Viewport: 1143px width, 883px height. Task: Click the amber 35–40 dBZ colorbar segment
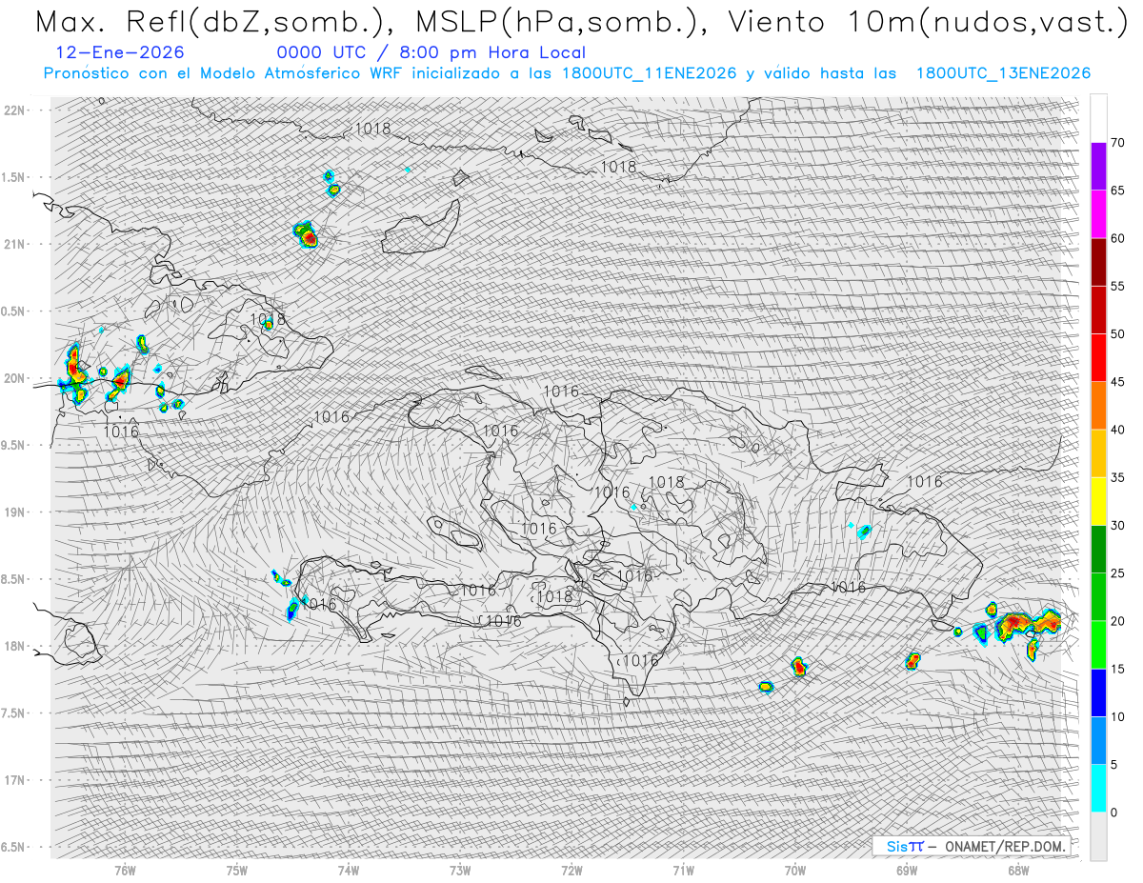pyautogui.click(x=1098, y=453)
